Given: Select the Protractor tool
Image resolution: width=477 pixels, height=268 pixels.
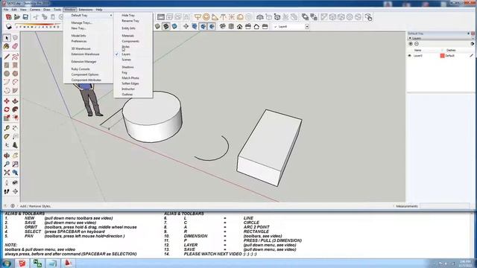Looking at the screenshot, I should tap(7, 136).
